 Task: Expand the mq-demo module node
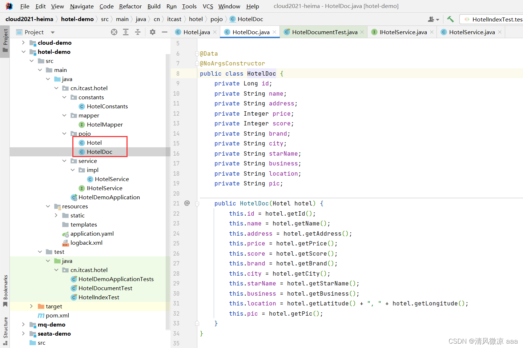tap(23, 324)
